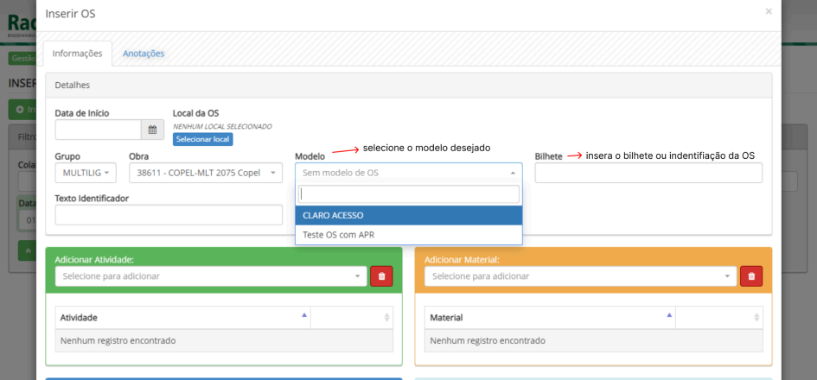Viewport: 817px width, 380px height.
Task: Click red trash icon in Adicionar Material
Action: 751,275
